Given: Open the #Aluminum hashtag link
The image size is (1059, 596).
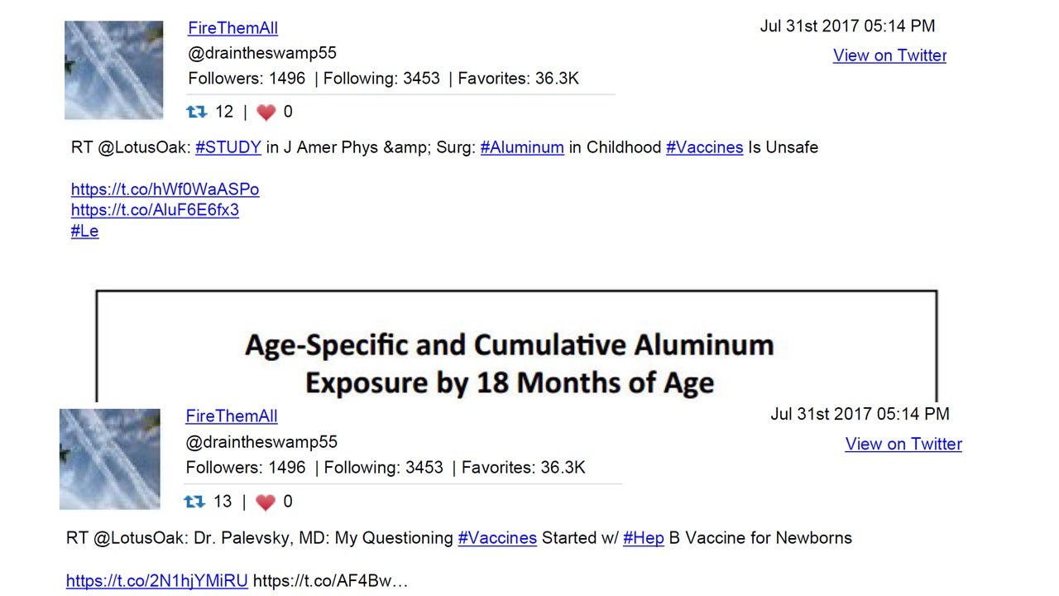Looking at the screenshot, I should pos(522,147).
